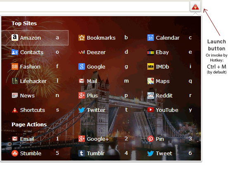Open the Lifehacker site link
Image resolution: width=229 pixels, height=173 pixels.
[x=33, y=81]
